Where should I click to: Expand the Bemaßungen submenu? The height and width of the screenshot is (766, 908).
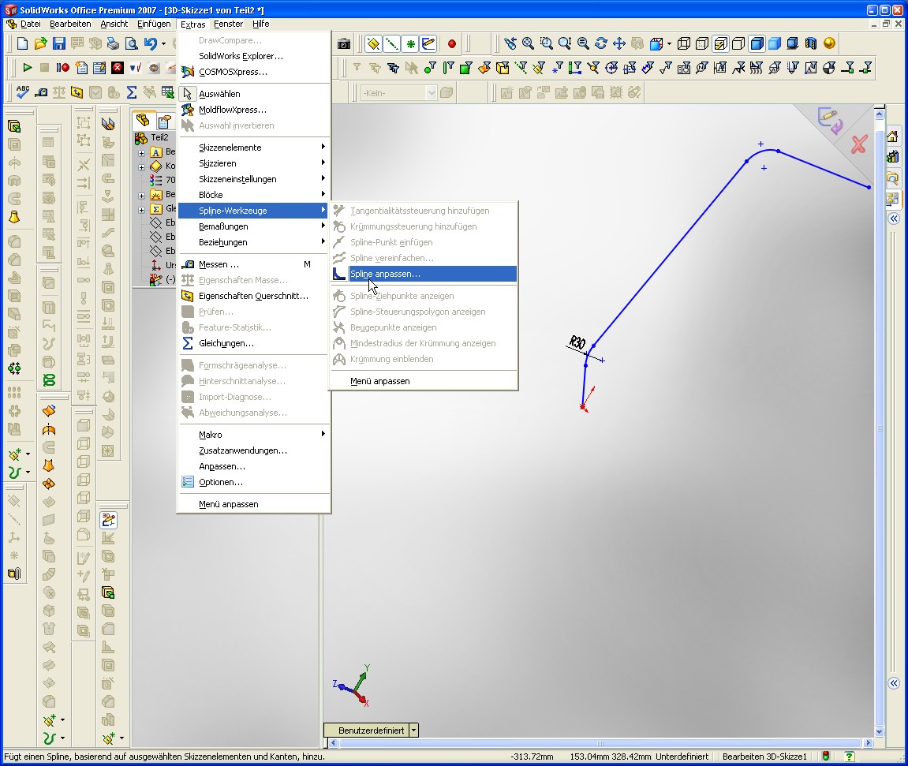(x=254, y=226)
